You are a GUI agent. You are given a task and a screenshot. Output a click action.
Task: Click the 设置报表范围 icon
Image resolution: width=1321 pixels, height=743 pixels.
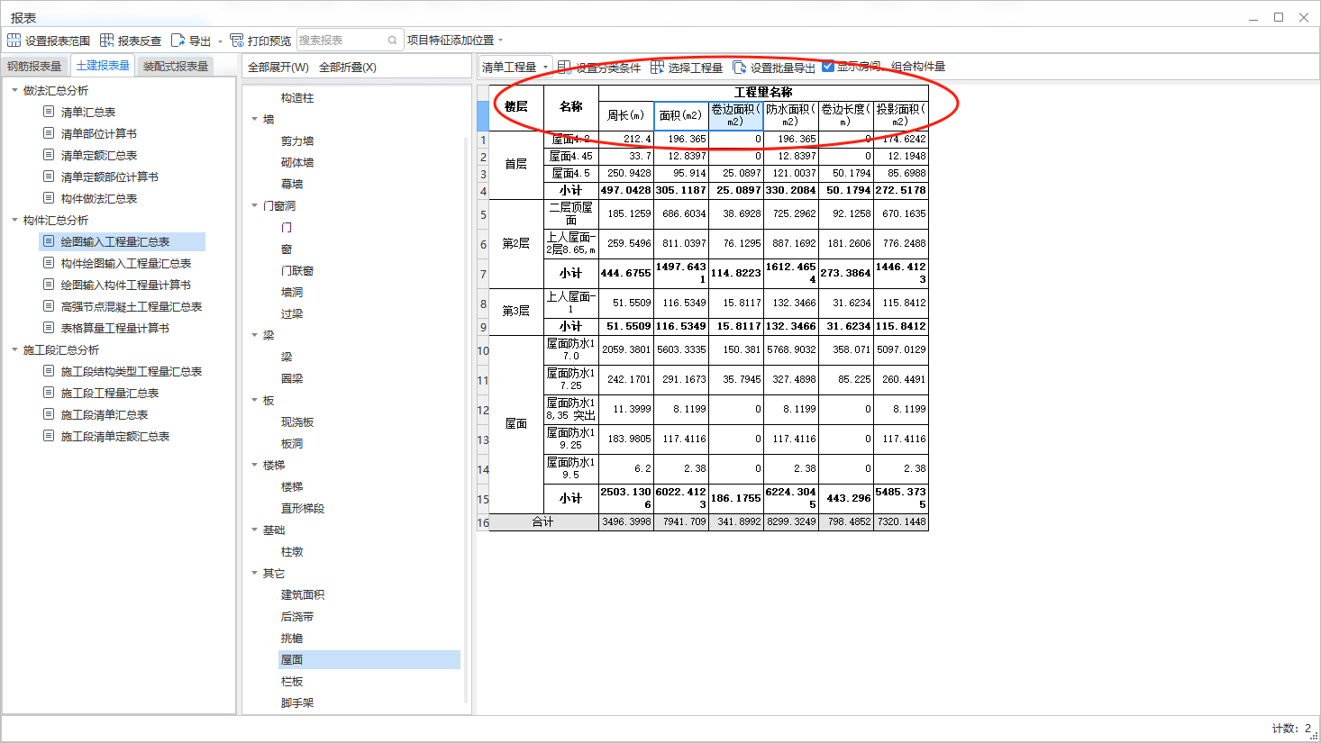pyautogui.click(x=14, y=40)
